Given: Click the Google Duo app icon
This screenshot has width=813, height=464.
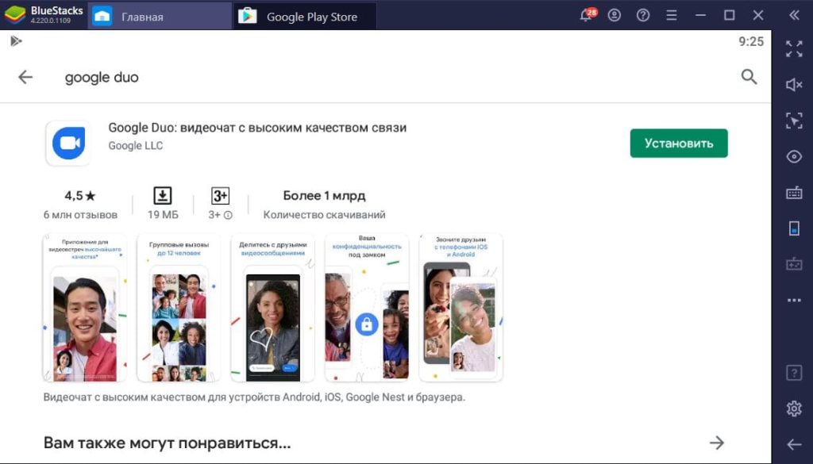Looking at the screenshot, I should [x=68, y=143].
